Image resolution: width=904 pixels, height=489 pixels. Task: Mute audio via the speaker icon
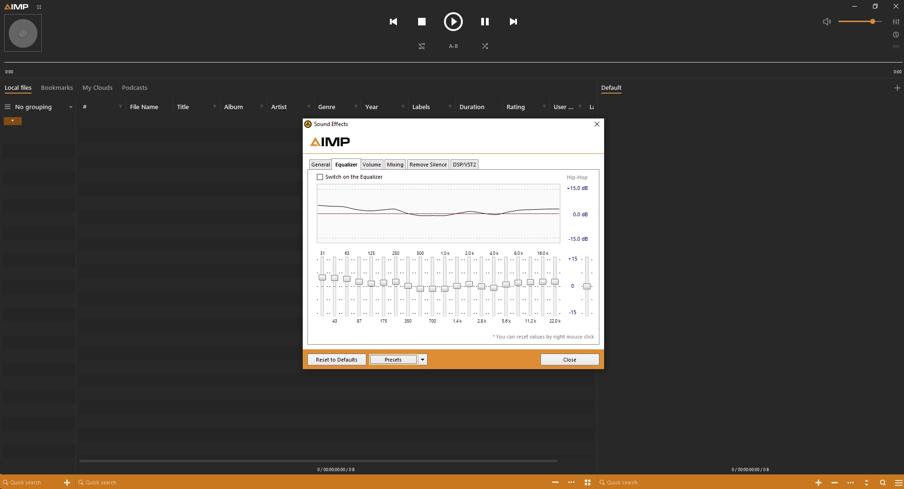click(827, 22)
